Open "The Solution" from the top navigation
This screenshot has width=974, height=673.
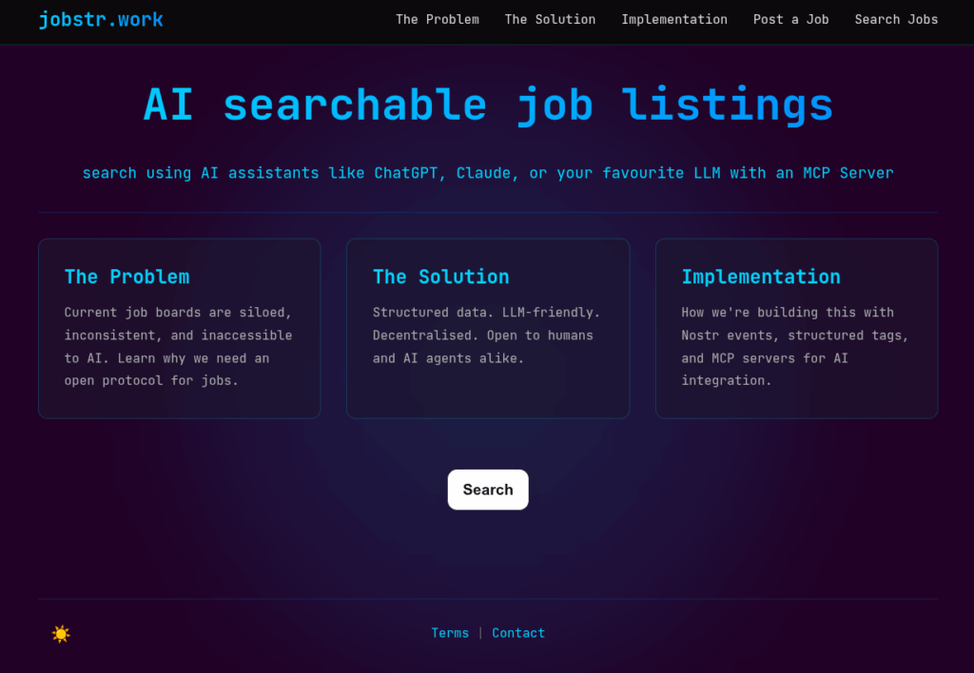550,19
